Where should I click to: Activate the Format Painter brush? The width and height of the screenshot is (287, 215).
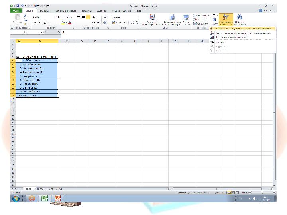[x=25, y=24]
